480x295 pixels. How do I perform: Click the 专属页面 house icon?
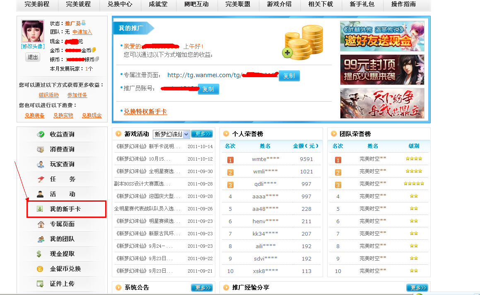click(x=41, y=224)
